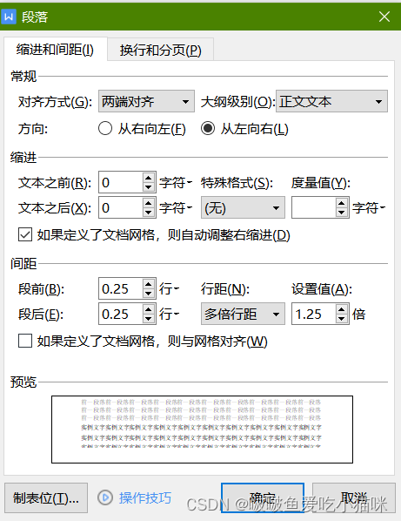
Task: Click the 文本之前 indent input field
Action: pyautogui.click(x=121, y=182)
